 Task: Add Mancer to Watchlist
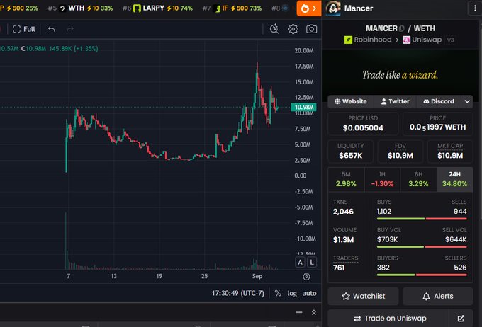(363, 296)
